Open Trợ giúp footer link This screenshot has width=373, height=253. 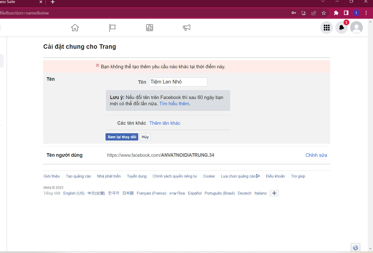click(298, 176)
